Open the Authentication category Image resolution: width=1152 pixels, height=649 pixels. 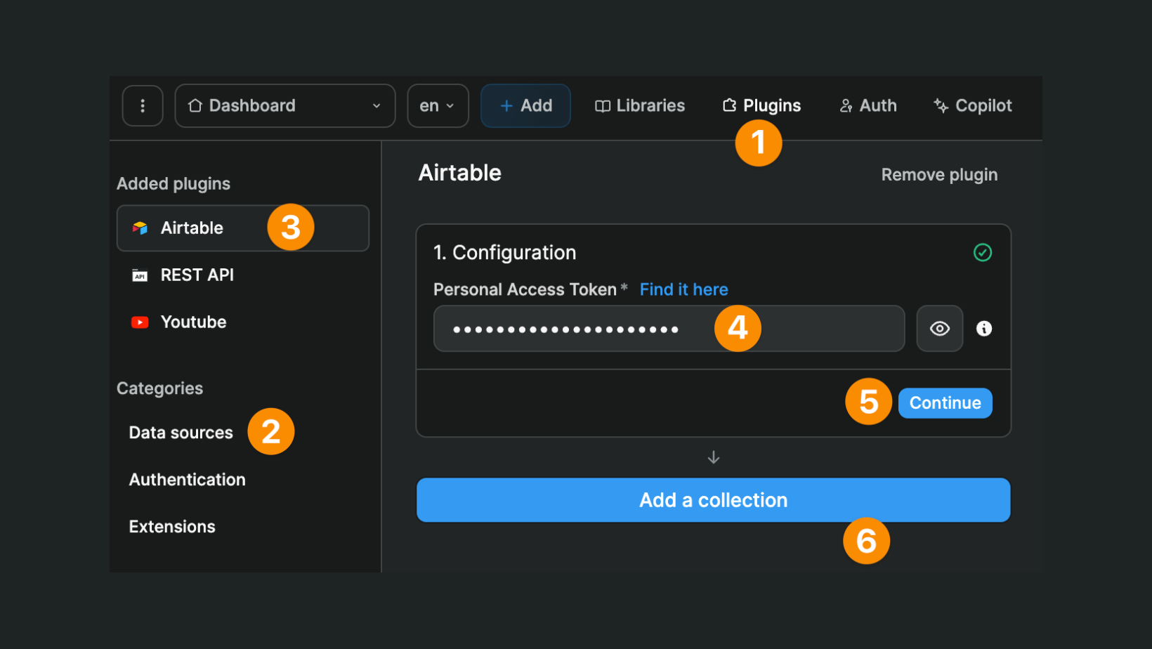(187, 479)
